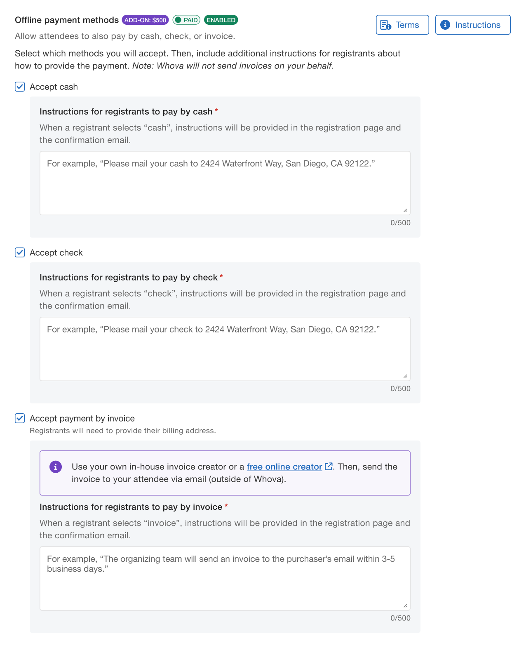Image resolution: width=526 pixels, height=648 pixels.
Task: Click the external link icon after free online creator
Action: pos(329,467)
